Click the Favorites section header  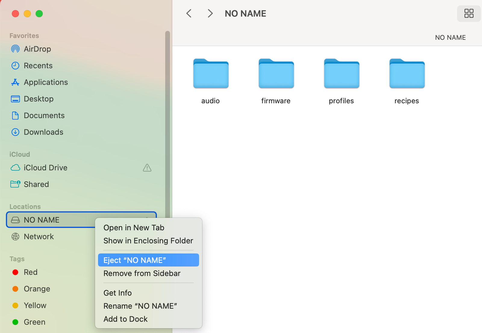click(24, 35)
